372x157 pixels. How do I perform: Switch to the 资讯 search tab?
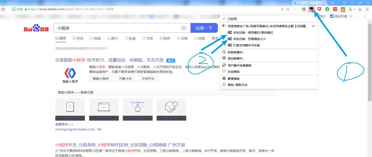click(78, 39)
